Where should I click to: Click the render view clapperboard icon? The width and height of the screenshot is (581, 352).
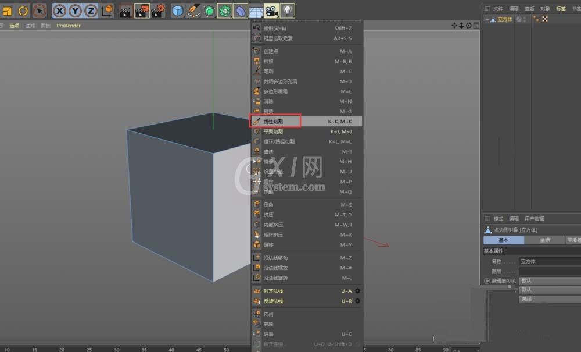[x=125, y=10]
